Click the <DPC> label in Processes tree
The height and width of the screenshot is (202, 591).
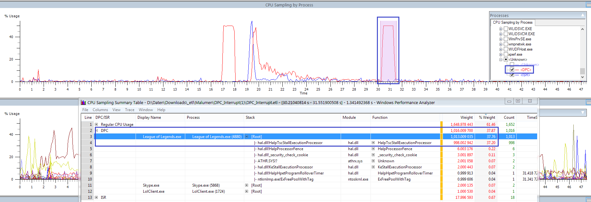526,69
